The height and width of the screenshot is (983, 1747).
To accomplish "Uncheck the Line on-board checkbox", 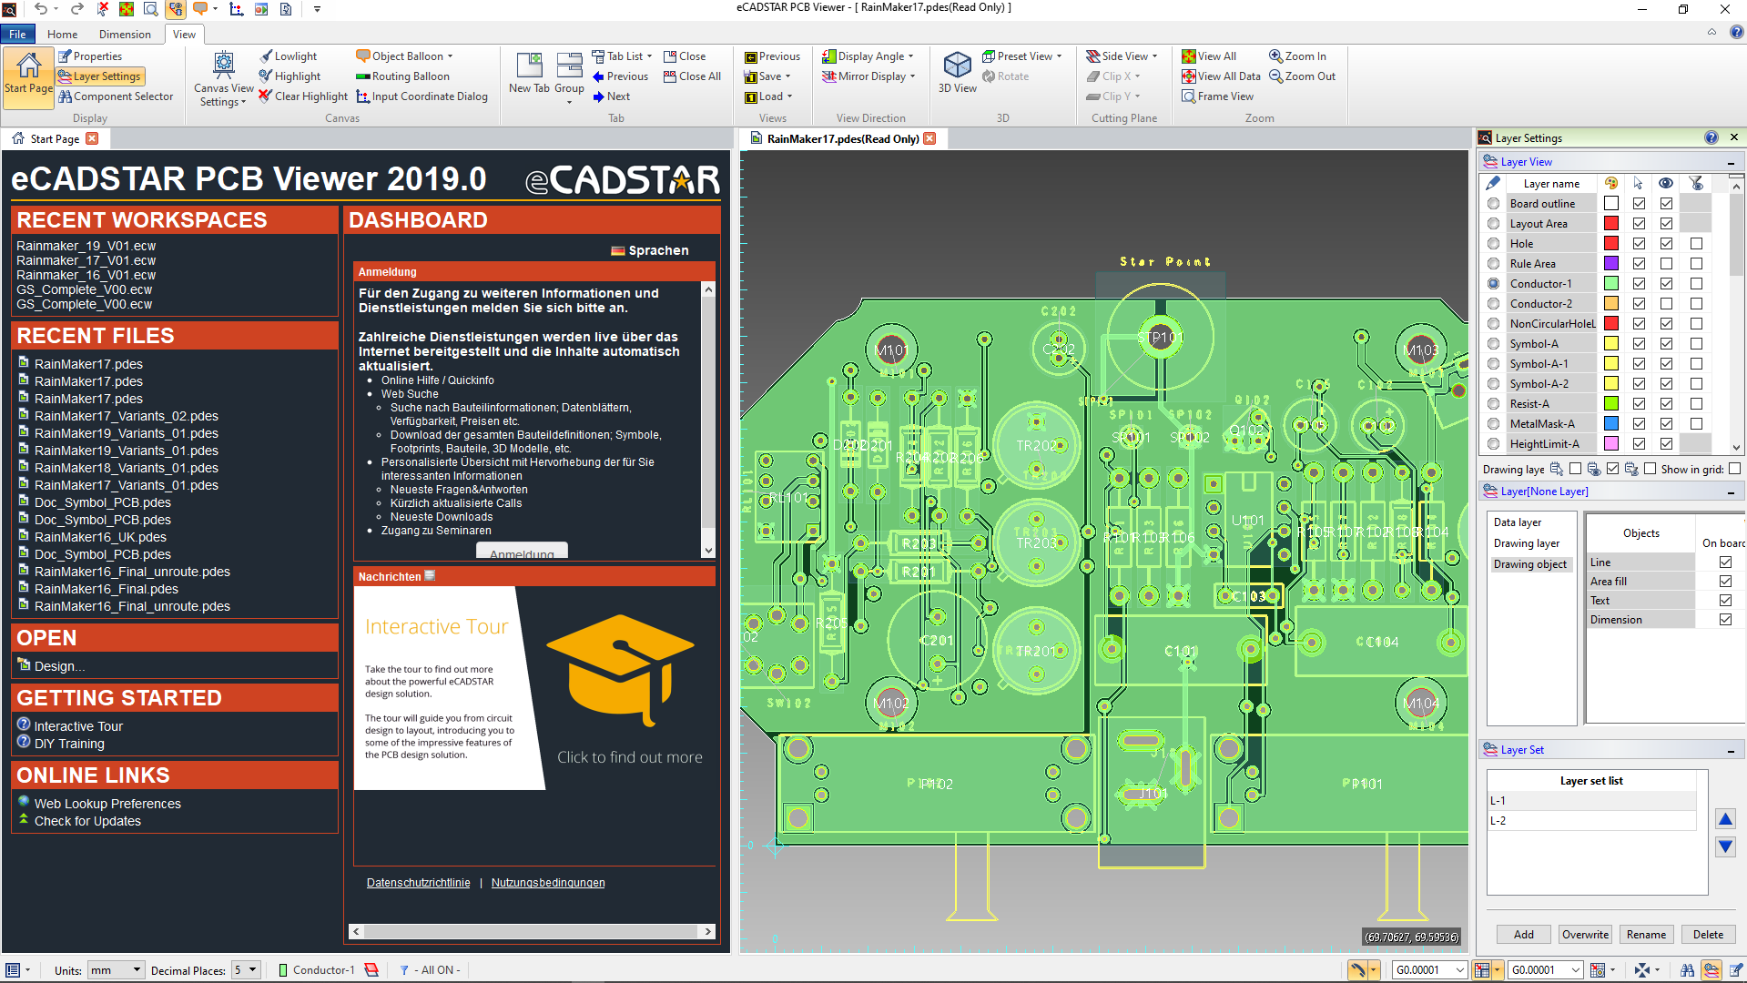I will pos(1725,562).
